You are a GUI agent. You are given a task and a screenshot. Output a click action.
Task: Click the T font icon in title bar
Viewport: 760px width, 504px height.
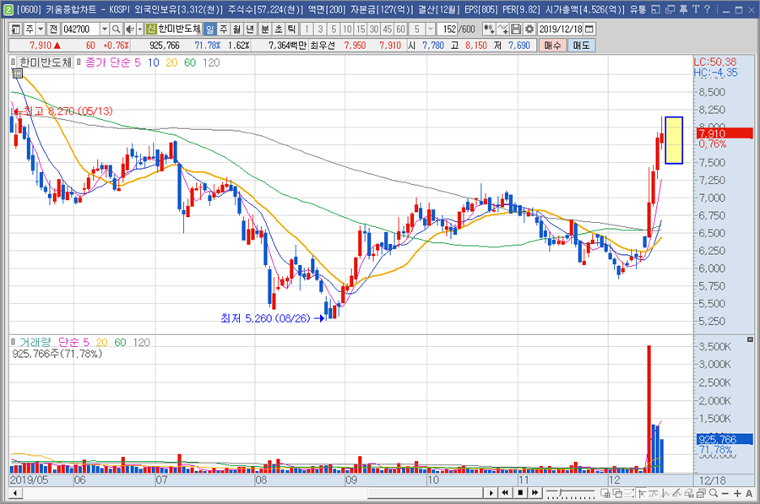click(x=696, y=9)
